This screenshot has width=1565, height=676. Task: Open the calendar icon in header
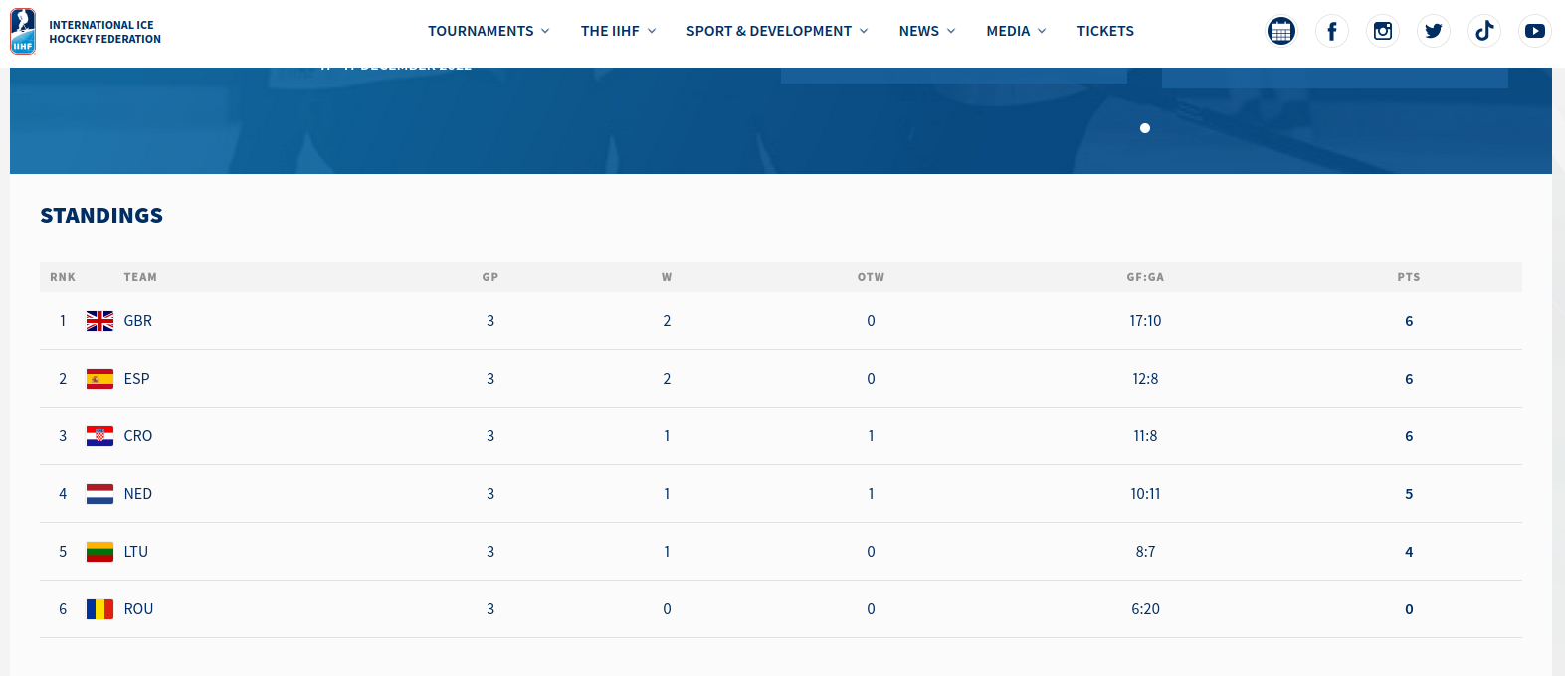(x=1281, y=31)
